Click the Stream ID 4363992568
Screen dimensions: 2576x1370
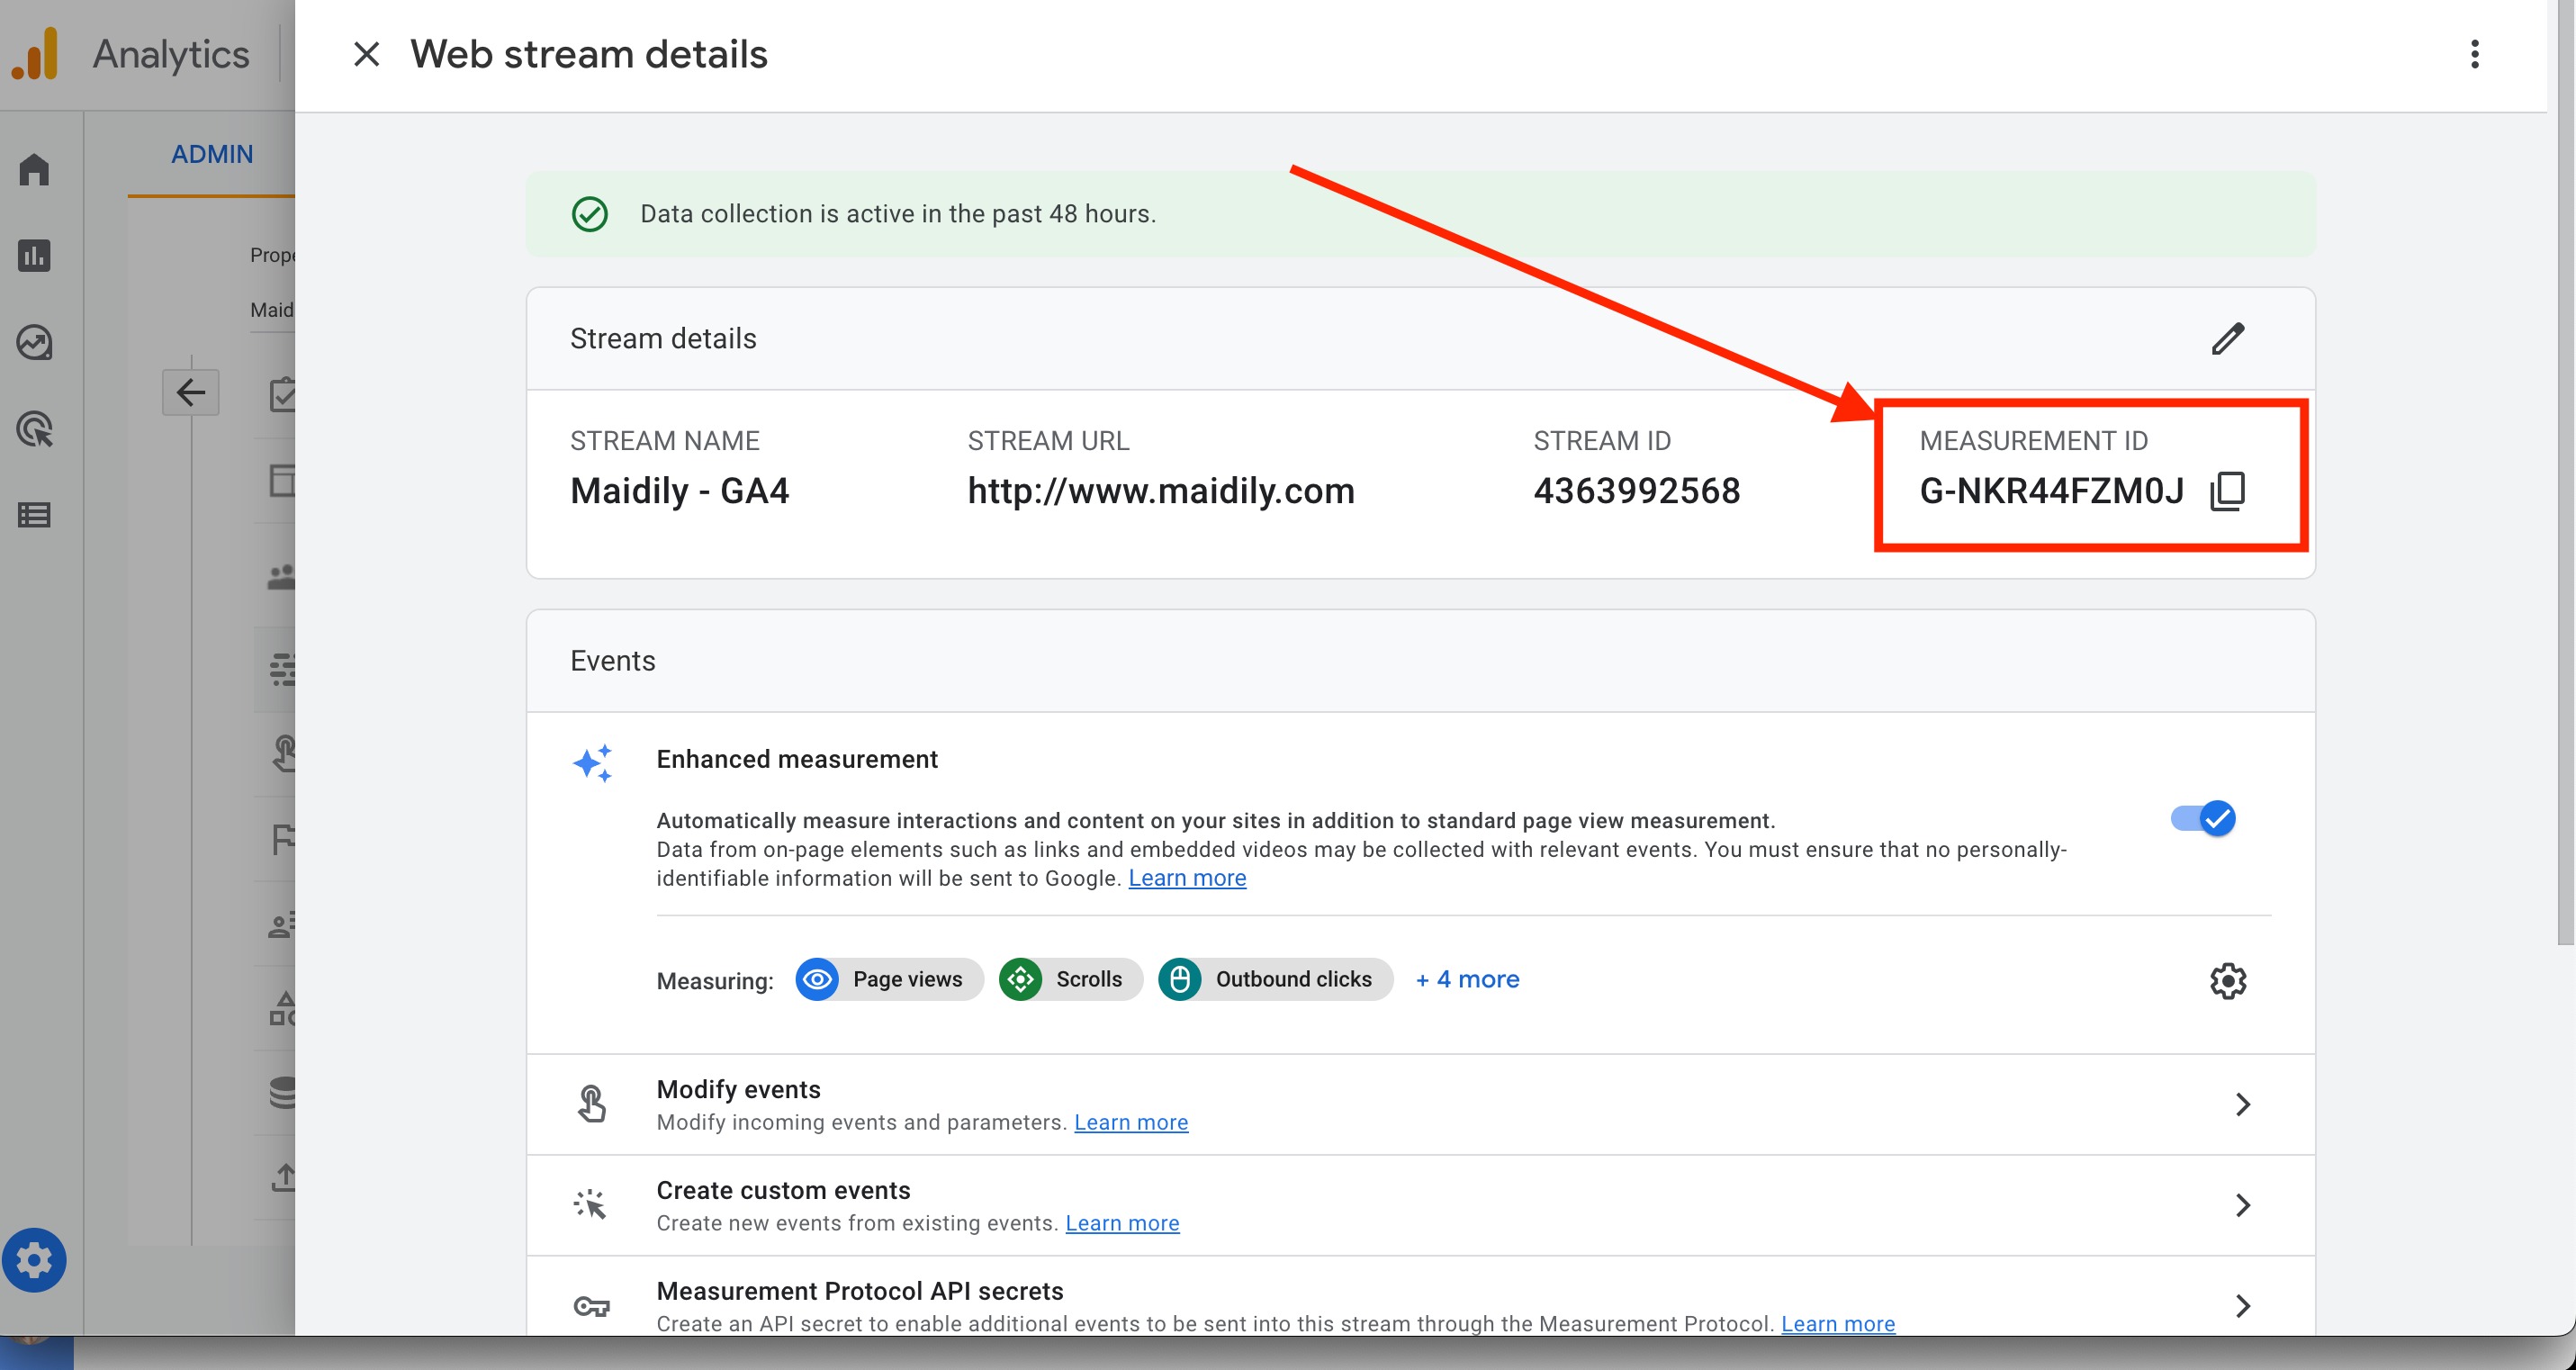(x=1637, y=491)
